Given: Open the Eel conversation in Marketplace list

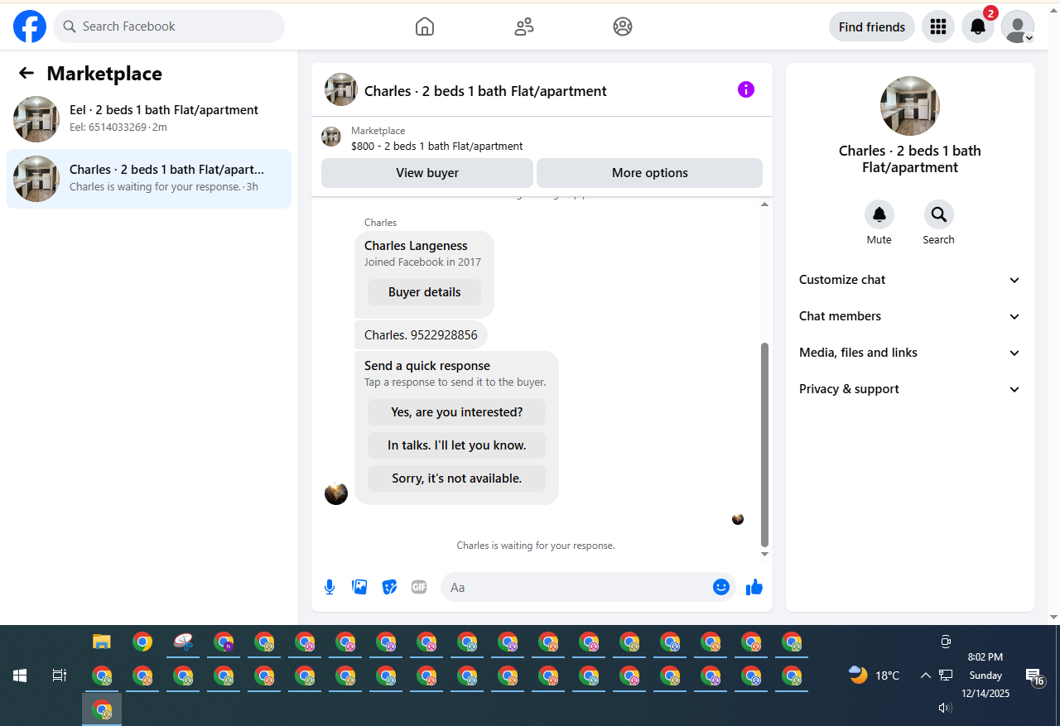Looking at the screenshot, I should coord(149,118).
